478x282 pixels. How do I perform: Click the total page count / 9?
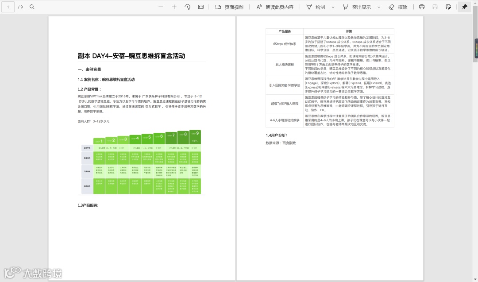(x=20, y=7)
